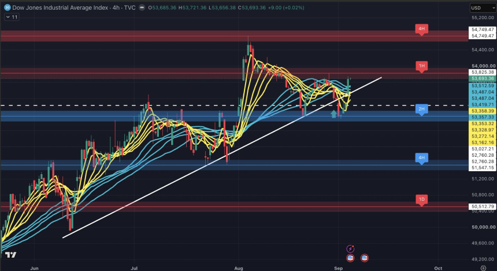Click the yellow price tag 53,358.39
Viewport: 497px width, 271px height.
click(x=483, y=111)
